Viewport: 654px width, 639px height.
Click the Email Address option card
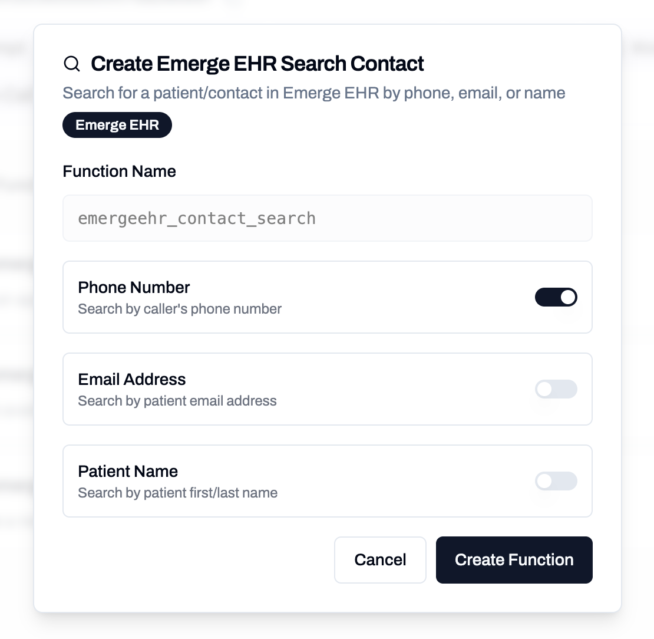pos(328,389)
